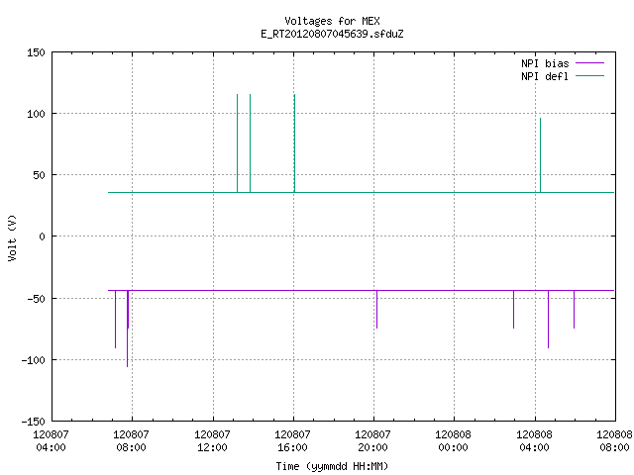
Task: Click the purple bias spike near 120807 20:00
Action: [x=376, y=310]
